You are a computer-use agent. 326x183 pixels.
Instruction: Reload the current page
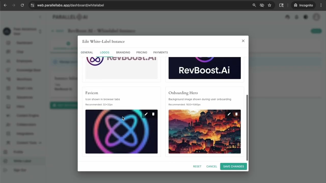click(x=22, y=5)
